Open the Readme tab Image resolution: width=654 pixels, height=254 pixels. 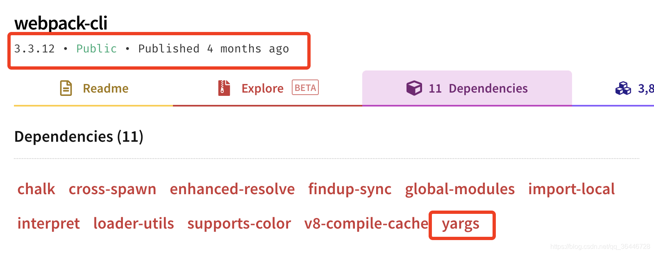coord(93,88)
